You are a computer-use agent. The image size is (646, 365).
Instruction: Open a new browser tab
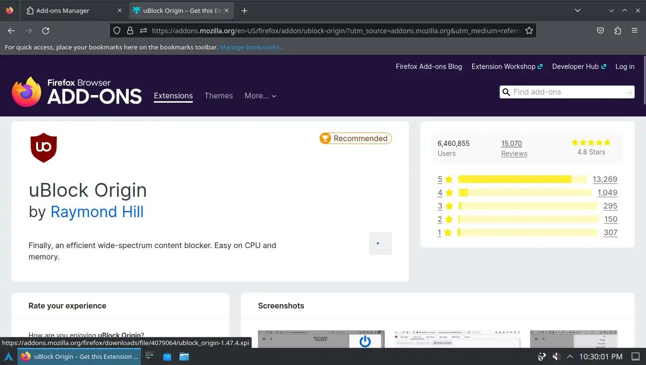pos(244,10)
